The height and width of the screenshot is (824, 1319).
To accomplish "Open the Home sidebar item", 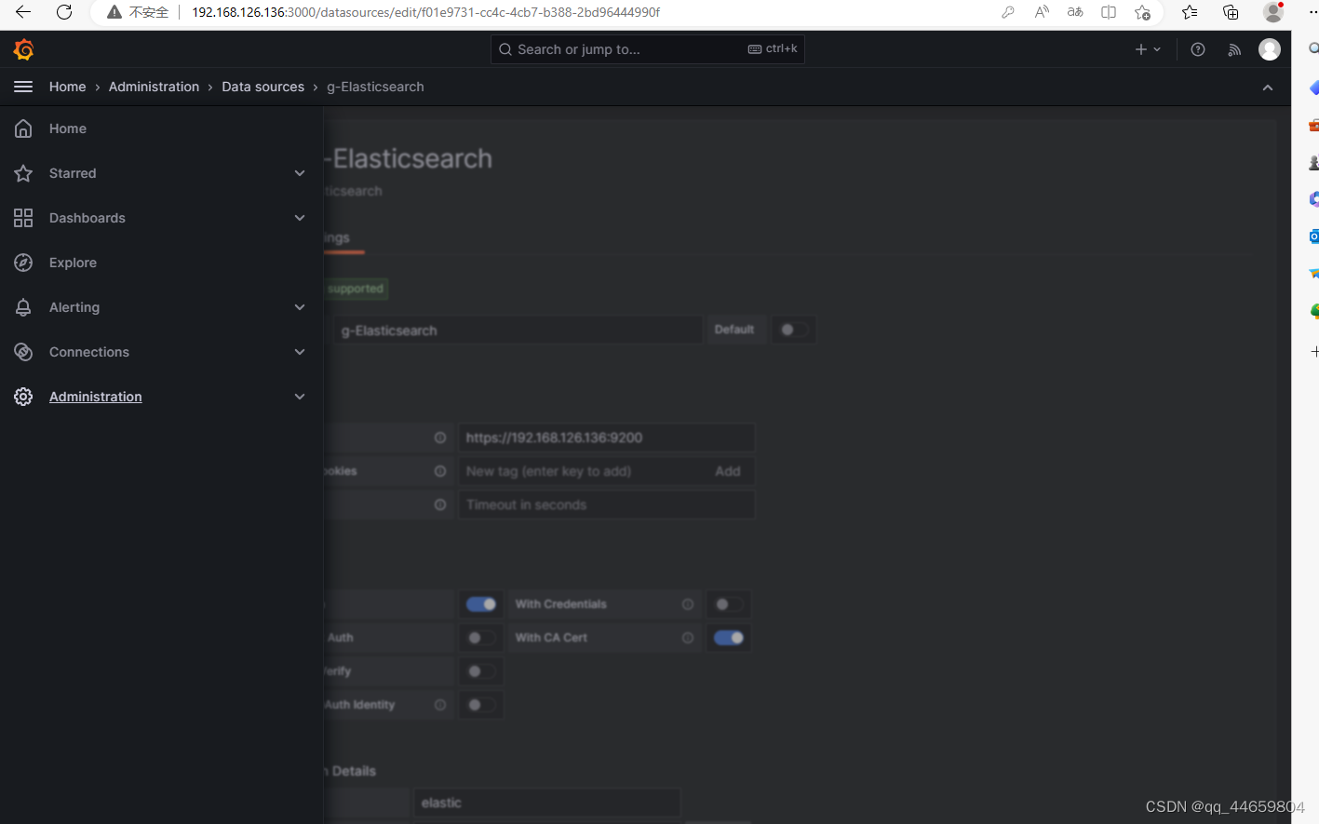I will pyautogui.click(x=68, y=128).
